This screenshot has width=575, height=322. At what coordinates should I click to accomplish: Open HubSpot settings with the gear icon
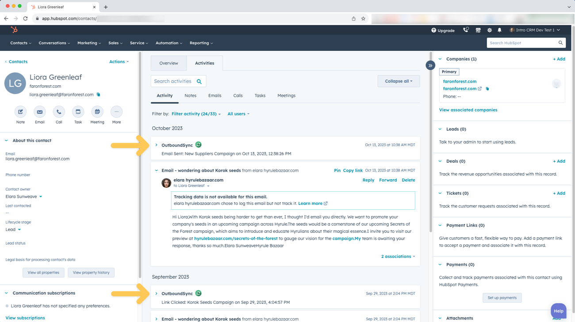coord(489,30)
